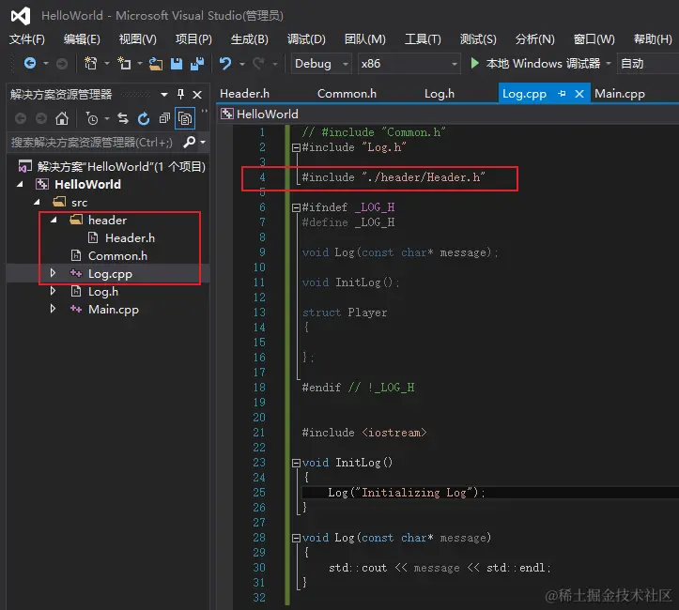Switch to the Common.h tab
This screenshot has height=610, width=679.
click(x=347, y=94)
